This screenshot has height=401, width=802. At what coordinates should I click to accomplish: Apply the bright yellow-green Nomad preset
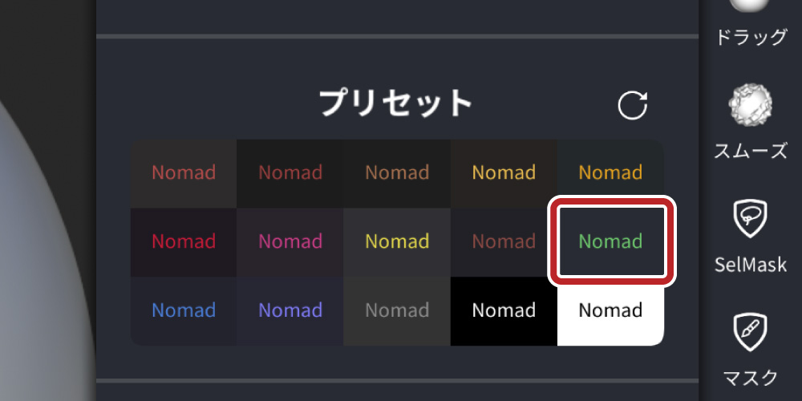point(397,241)
